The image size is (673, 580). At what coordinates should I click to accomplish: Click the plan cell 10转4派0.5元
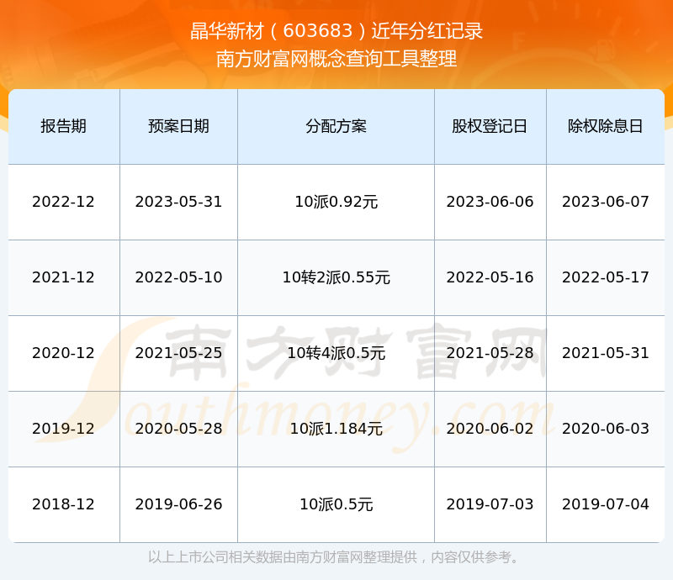click(x=336, y=353)
